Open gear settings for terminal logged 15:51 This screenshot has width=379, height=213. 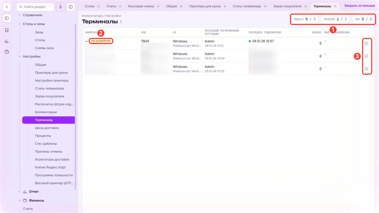366,43
